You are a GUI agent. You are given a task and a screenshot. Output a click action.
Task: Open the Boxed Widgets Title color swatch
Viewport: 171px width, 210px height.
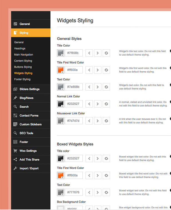[x=61, y=159]
